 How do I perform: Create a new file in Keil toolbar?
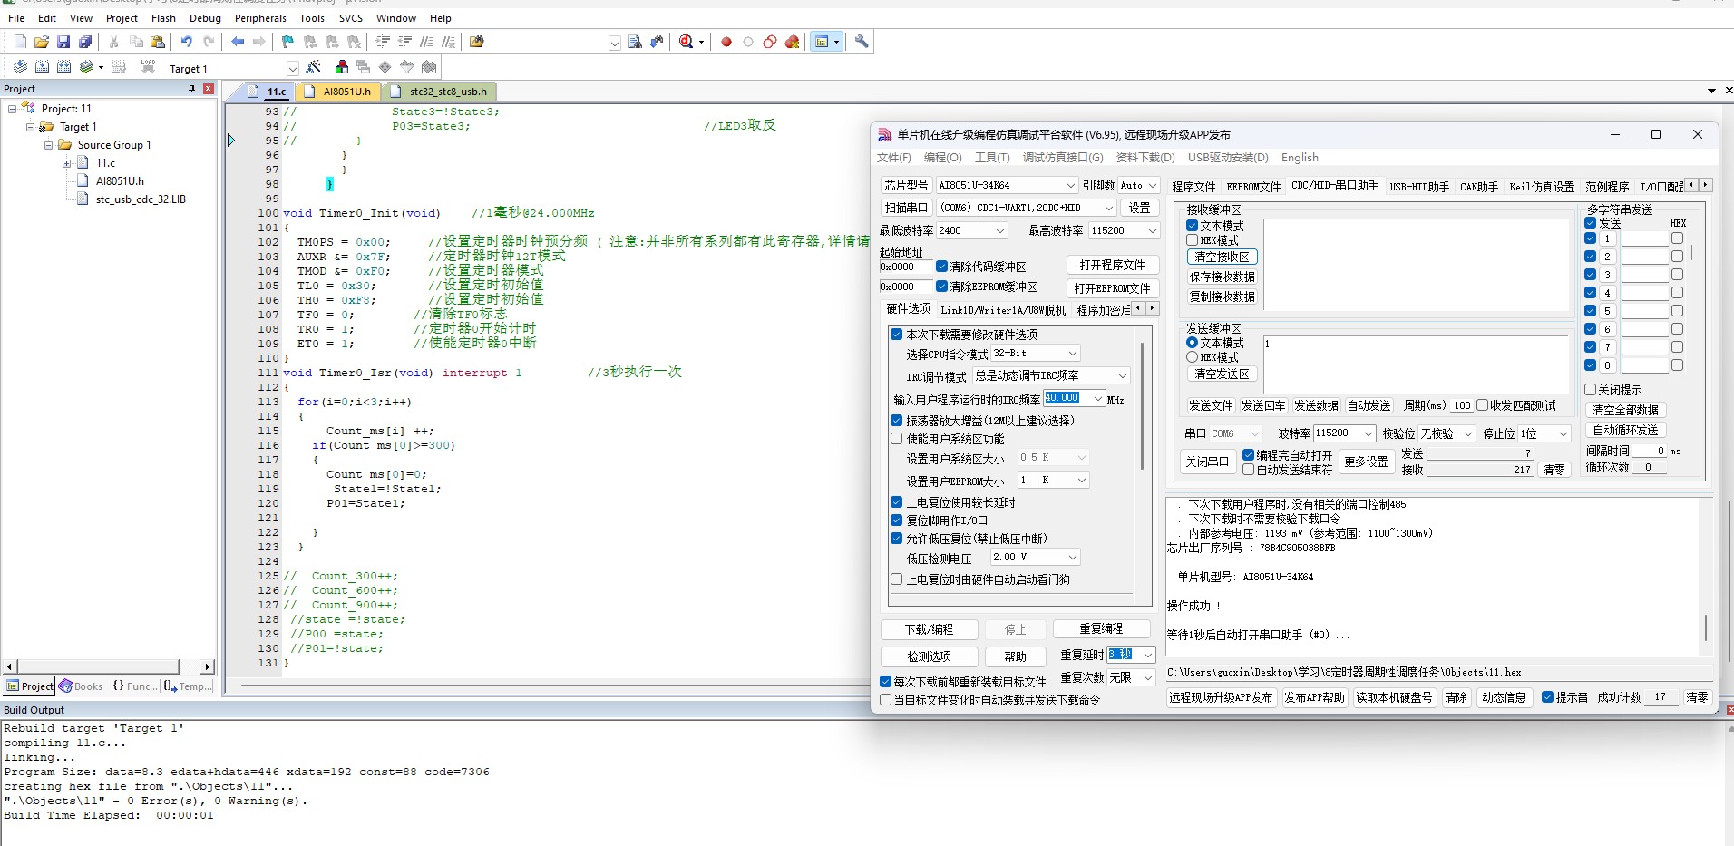[x=20, y=42]
